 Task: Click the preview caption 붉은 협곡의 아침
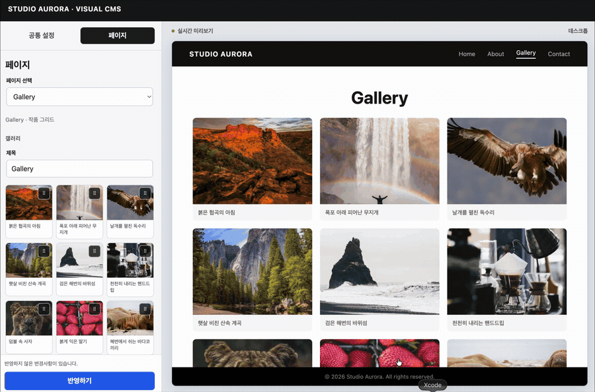216,212
